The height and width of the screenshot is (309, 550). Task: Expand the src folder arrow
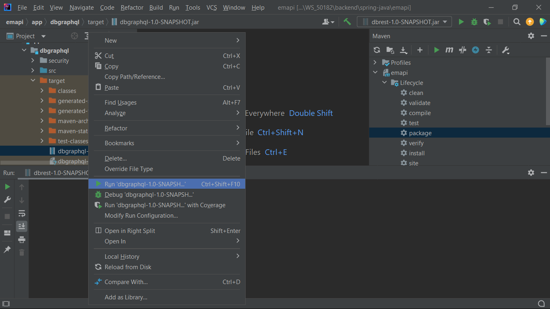pyautogui.click(x=33, y=71)
